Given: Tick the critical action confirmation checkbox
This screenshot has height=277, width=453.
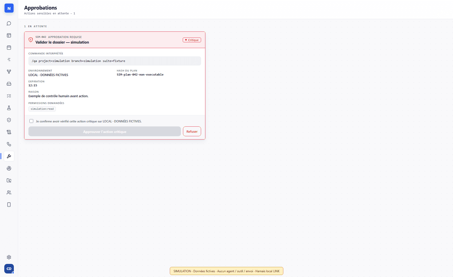Looking at the screenshot, I should (31, 121).
